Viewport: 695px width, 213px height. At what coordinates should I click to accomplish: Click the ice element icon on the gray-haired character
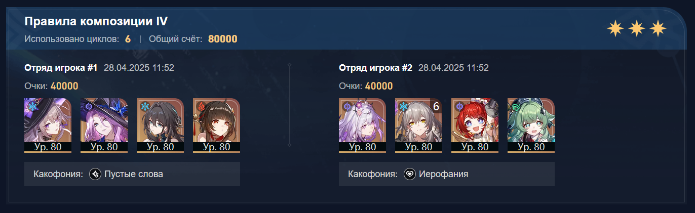coord(402,106)
